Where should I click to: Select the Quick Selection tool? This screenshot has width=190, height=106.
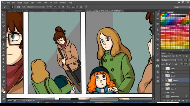pos(3,26)
